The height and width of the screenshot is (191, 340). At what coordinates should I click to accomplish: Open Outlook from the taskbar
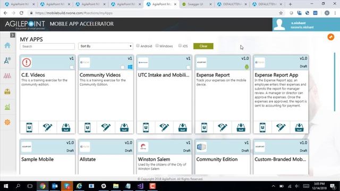(55, 186)
